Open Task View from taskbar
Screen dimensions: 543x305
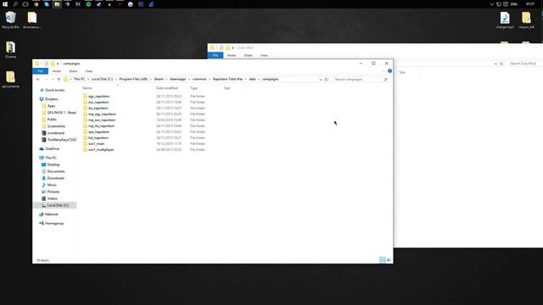[25, 4]
